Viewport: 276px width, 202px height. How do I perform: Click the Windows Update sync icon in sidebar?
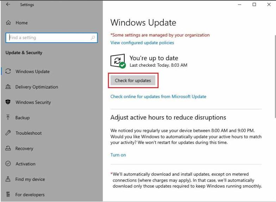click(x=8, y=71)
